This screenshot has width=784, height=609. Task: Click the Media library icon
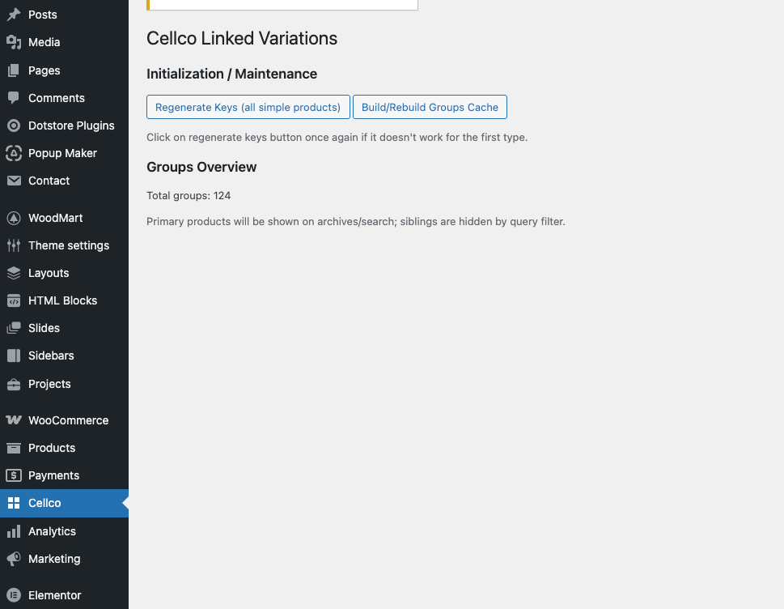[14, 43]
